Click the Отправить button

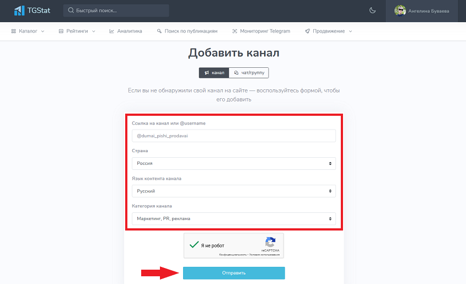[x=234, y=273]
